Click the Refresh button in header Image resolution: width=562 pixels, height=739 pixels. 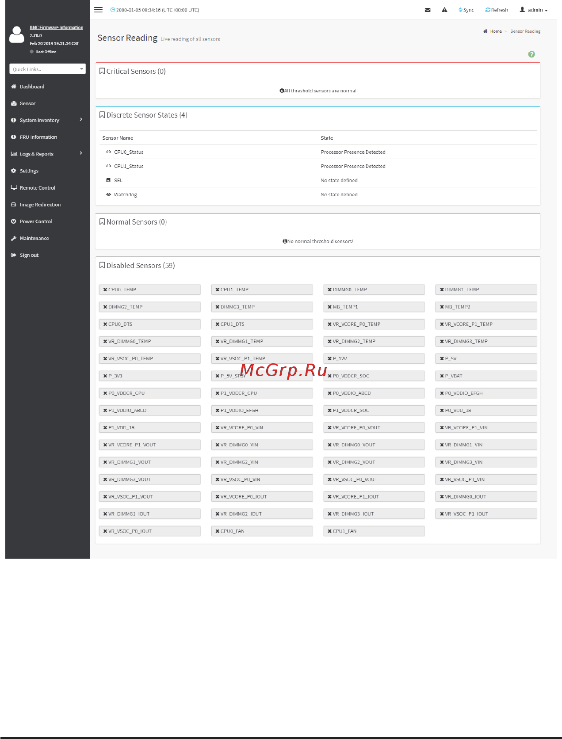(497, 10)
